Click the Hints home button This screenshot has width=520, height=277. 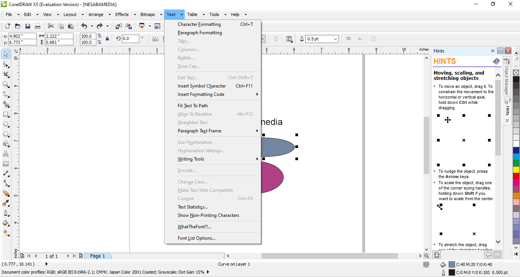coord(437,255)
